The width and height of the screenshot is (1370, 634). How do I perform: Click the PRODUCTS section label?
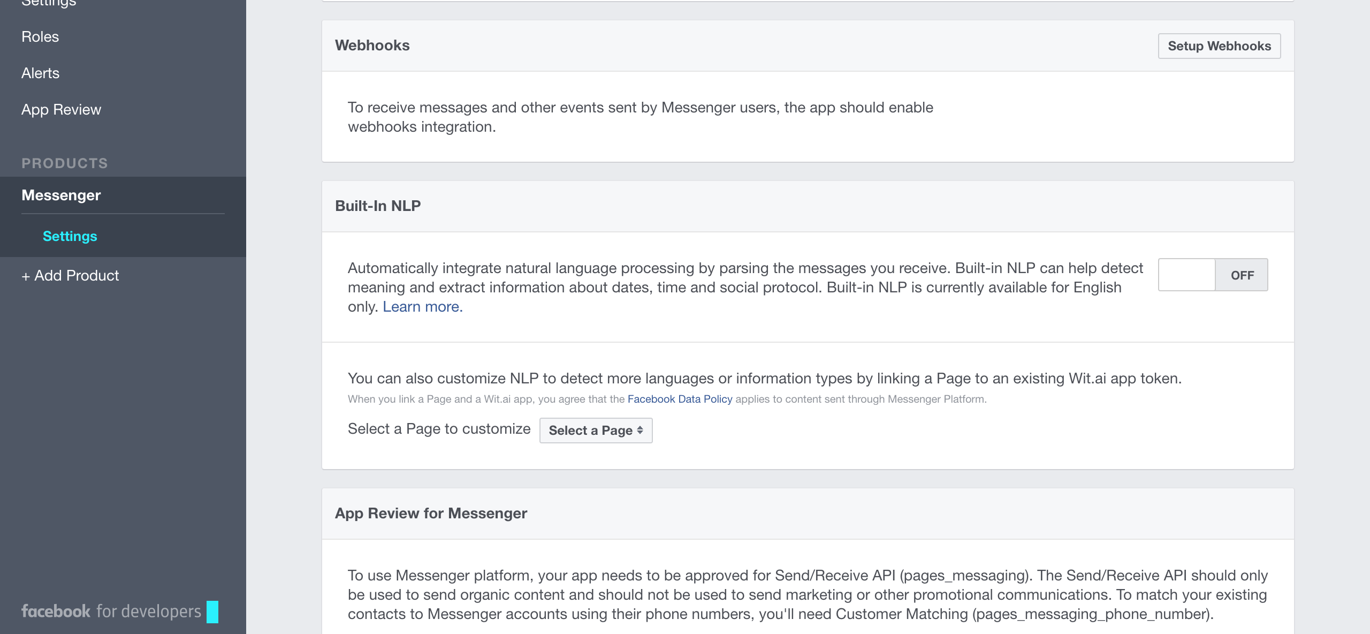[x=65, y=163]
